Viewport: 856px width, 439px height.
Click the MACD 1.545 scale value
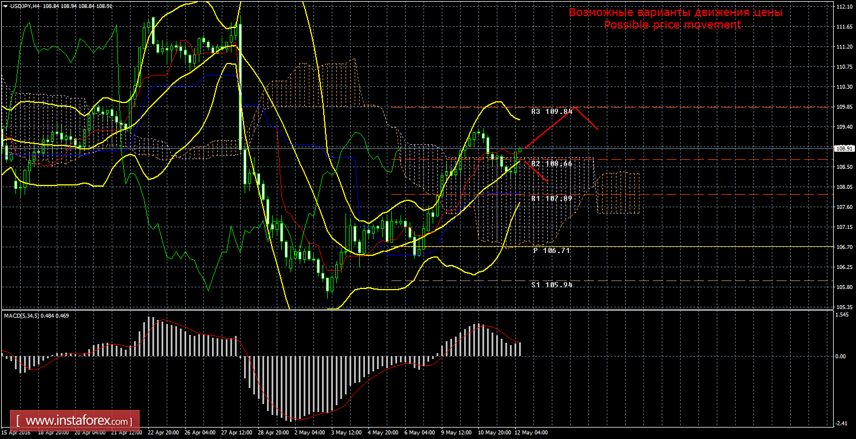point(843,316)
